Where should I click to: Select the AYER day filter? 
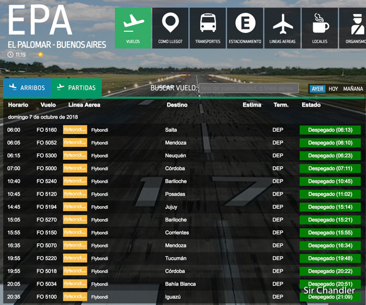click(x=317, y=89)
